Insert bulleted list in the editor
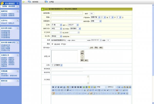This screenshot has width=154, height=104. (59, 90)
